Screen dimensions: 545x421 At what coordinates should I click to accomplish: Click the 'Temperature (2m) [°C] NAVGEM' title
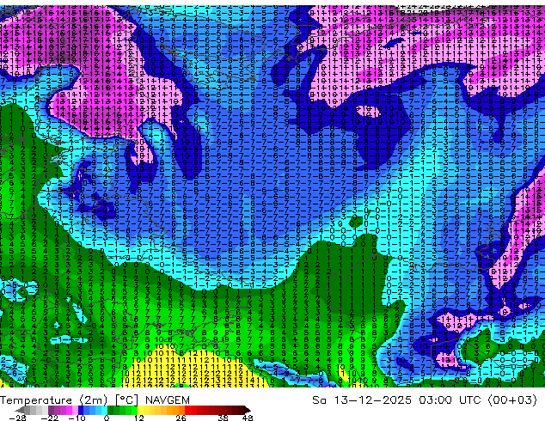[95, 400]
